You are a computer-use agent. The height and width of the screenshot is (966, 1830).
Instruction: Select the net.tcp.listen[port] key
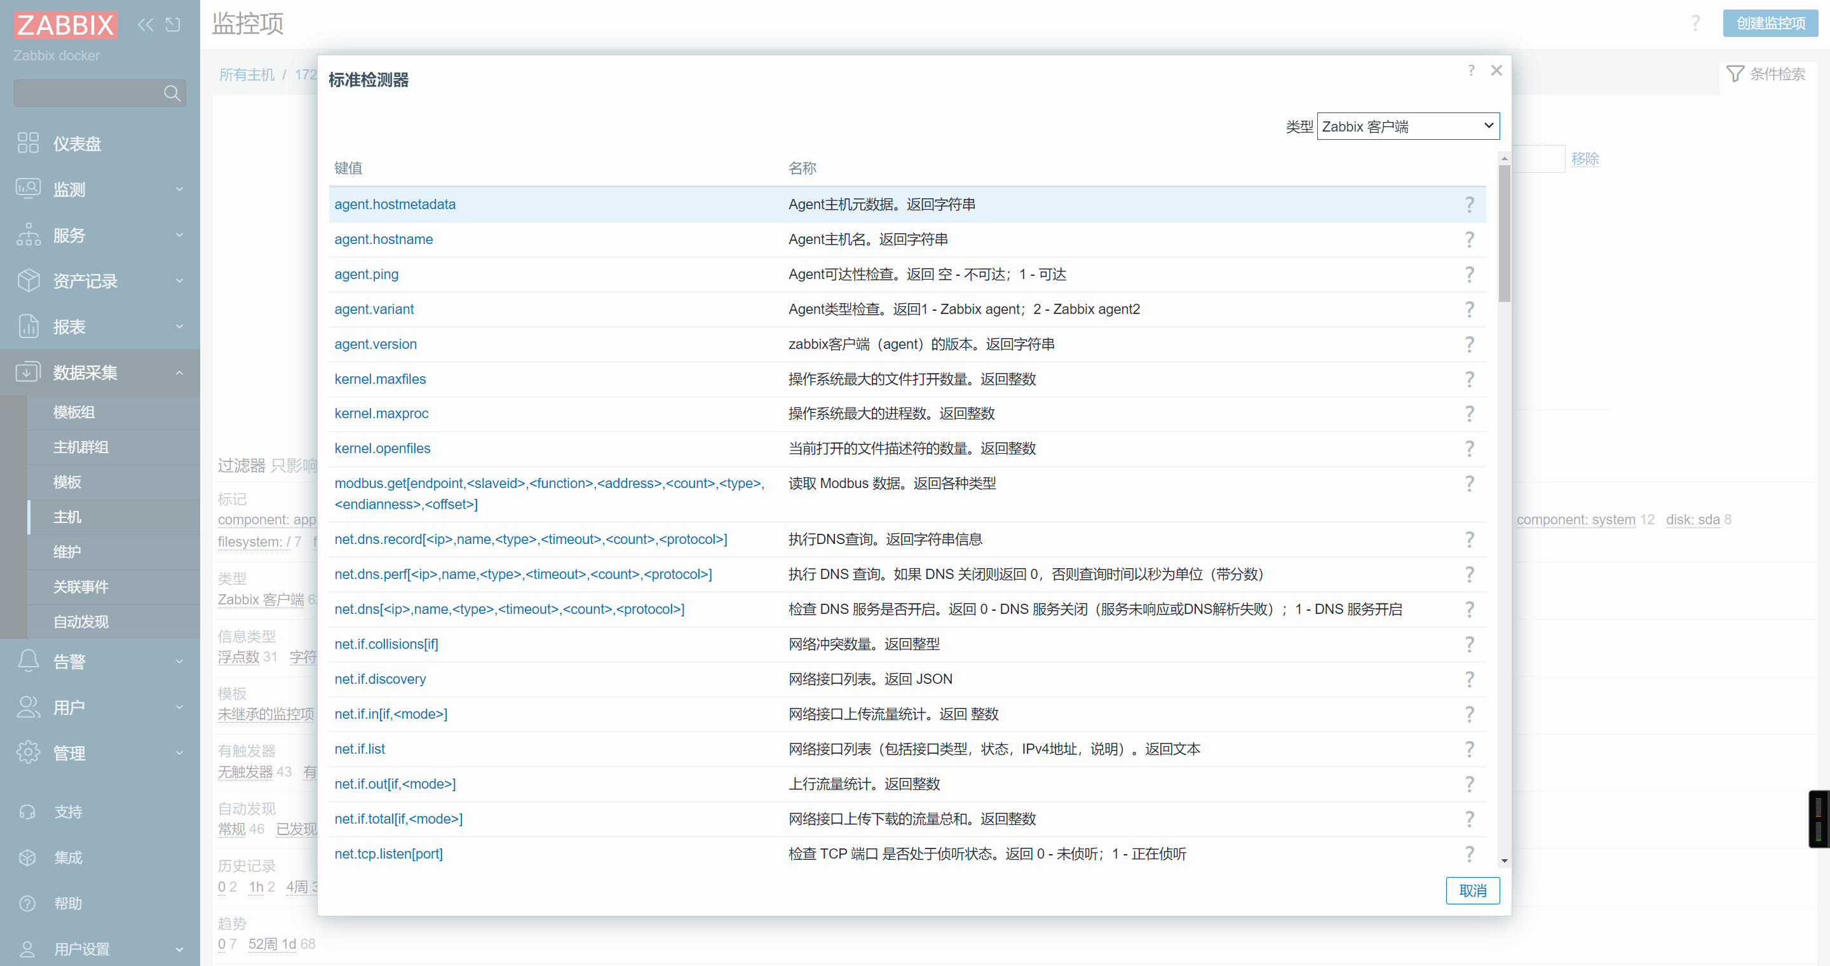[x=389, y=854]
